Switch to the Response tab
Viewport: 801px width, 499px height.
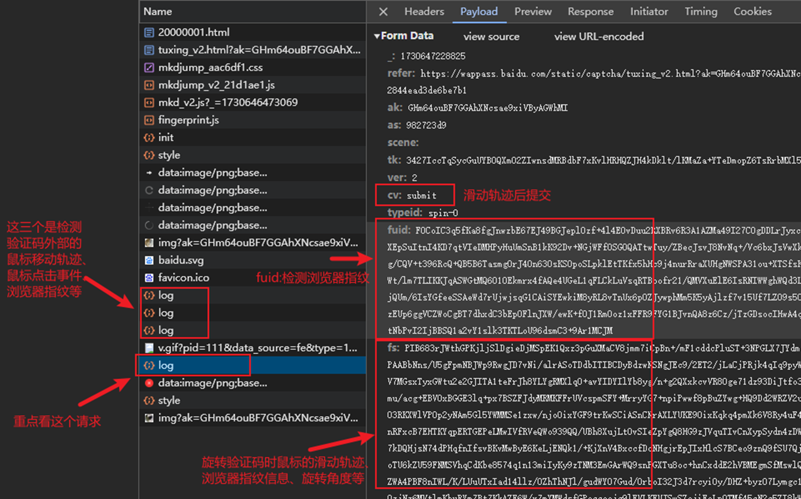(x=590, y=12)
